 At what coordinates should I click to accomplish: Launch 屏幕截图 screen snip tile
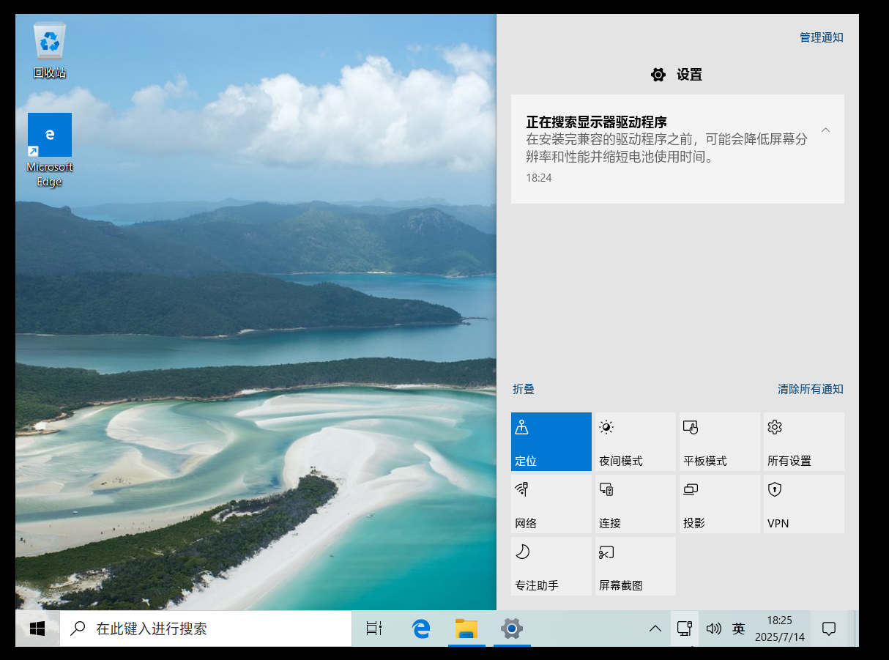coord(635,566)
